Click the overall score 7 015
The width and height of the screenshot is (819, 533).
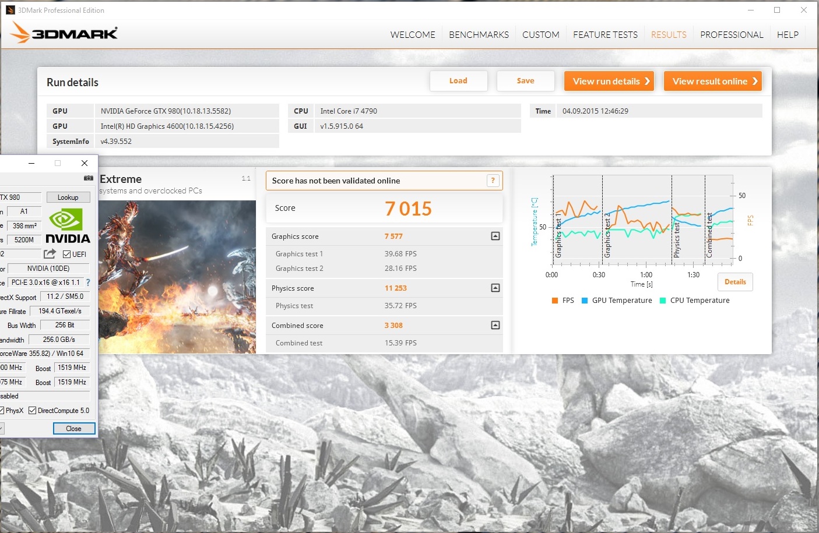click(408, 209)
